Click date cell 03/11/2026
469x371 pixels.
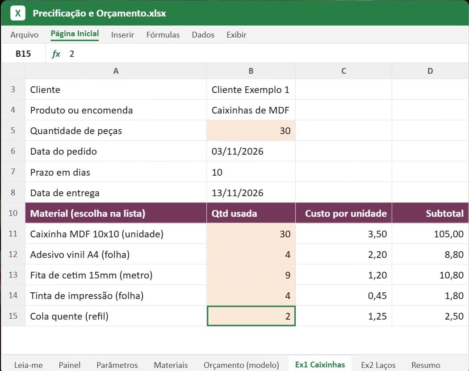pyautogui.click(x=251, y=151)
